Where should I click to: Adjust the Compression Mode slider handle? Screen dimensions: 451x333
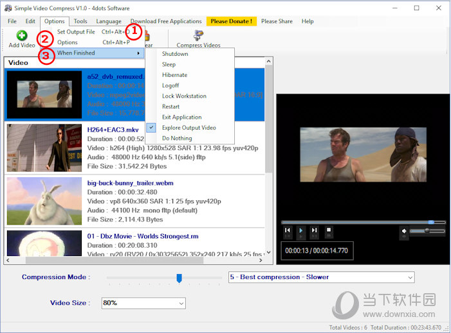coord(179,278)
